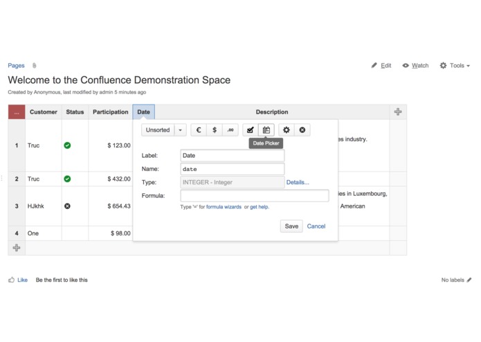481x342 pixels.
Task: Click the $ 654.43 participation cell
Action: pyautogui.click(x=111, y=206)
